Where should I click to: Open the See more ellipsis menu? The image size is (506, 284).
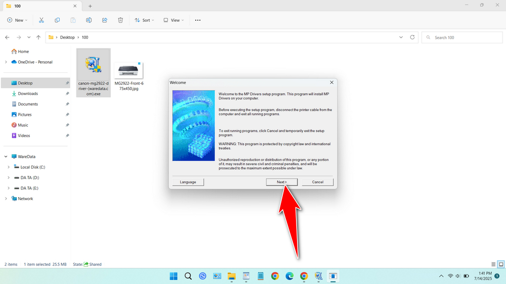(x=198, y=20)
